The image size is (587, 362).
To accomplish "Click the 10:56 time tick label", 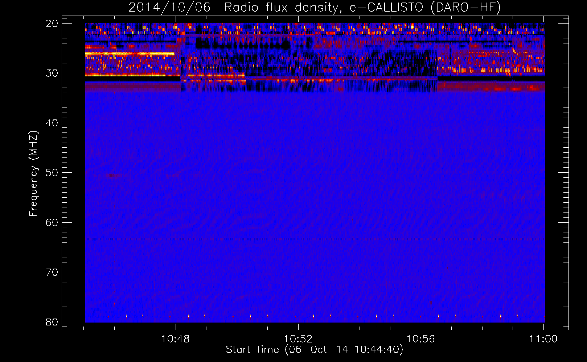I will click(x=421, y=339).
